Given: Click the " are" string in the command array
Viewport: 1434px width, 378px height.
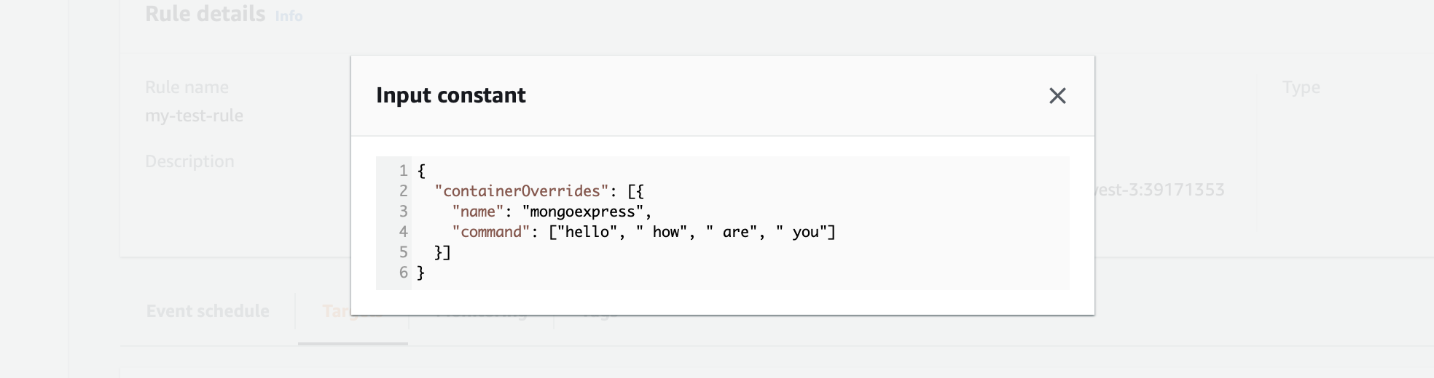Looking at the screenshot, I should (x=732, y=232).
